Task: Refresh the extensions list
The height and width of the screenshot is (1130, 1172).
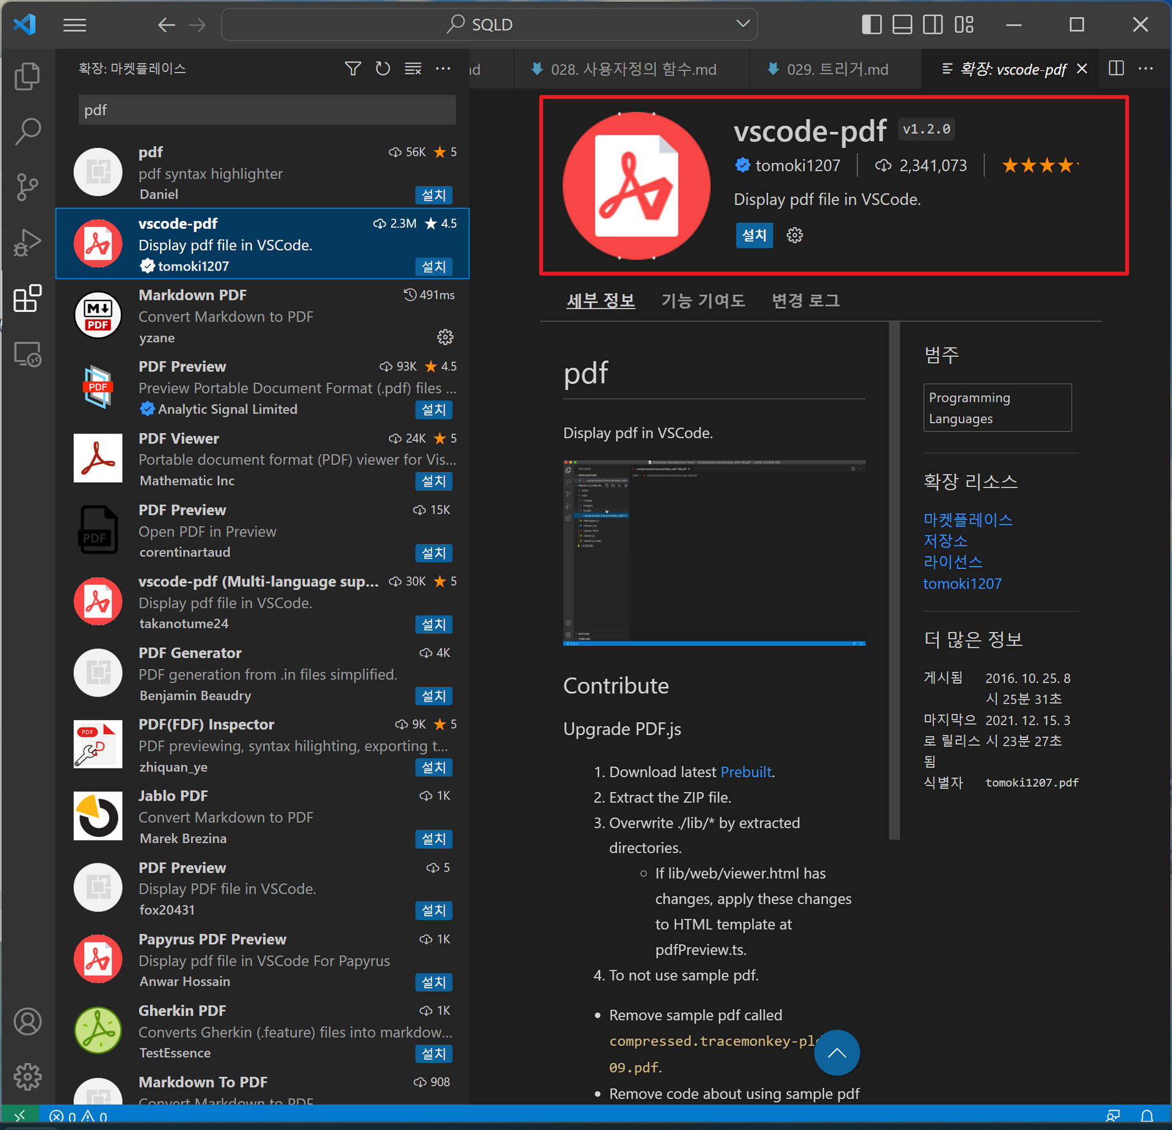Action: (x=383, y=68)
